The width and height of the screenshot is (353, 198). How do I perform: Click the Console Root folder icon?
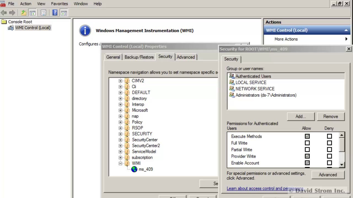coord(4,22)
